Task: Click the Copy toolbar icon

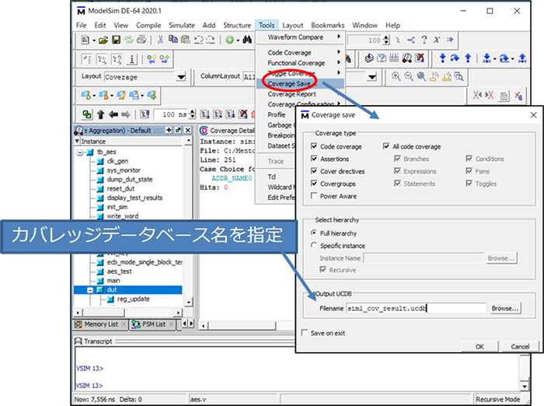Action: pos(173,39)
